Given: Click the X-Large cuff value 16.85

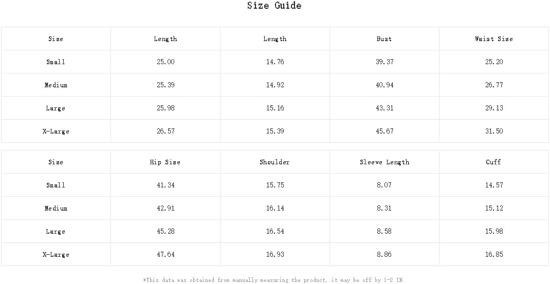Looking at the screenshot, I should (493, 255).
